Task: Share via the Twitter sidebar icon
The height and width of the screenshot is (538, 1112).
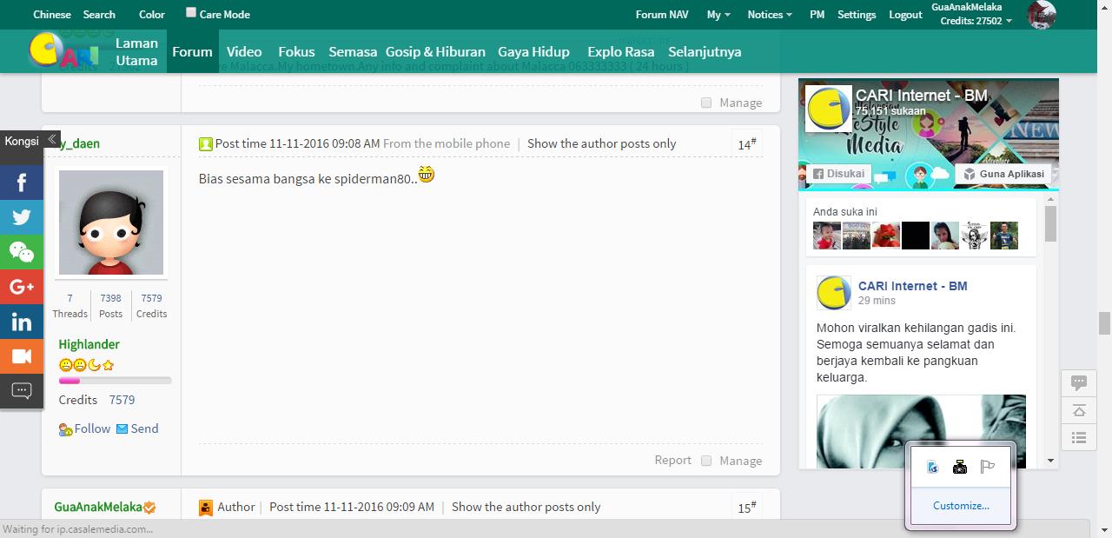Action: pos(22,217)
